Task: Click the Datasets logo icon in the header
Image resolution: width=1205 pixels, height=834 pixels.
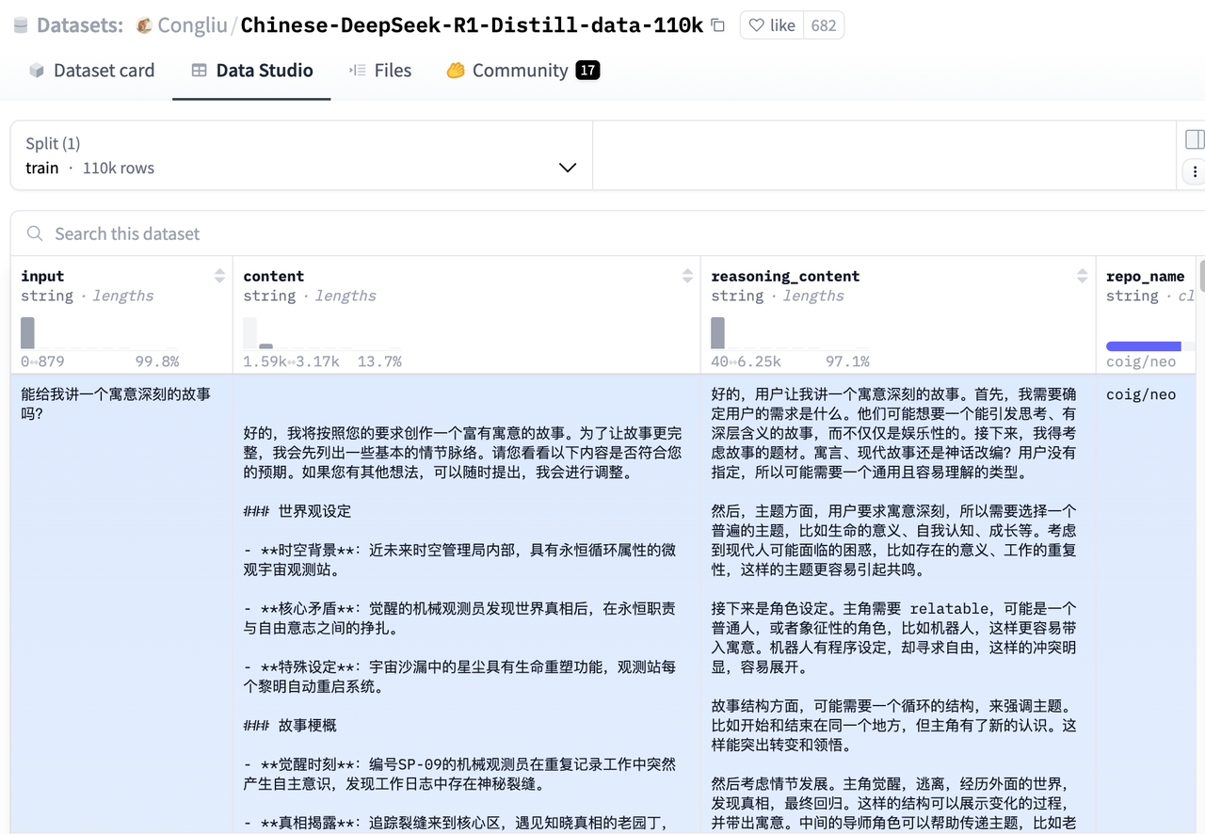Action: point(19,24)
